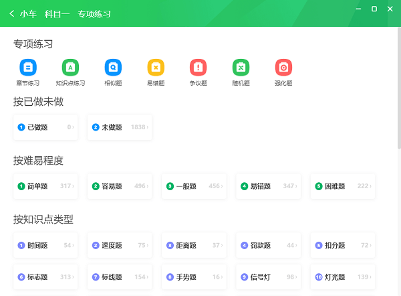Select the 争议题 disputed questions icon
This screenshot has width=401, height=296.
198,68
